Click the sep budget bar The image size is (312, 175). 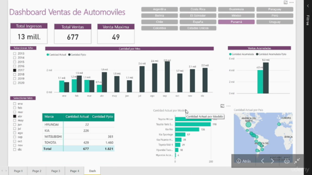pos(167,77)
